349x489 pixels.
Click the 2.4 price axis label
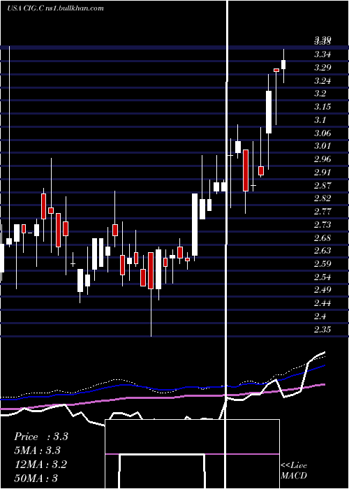click(320, 316)
